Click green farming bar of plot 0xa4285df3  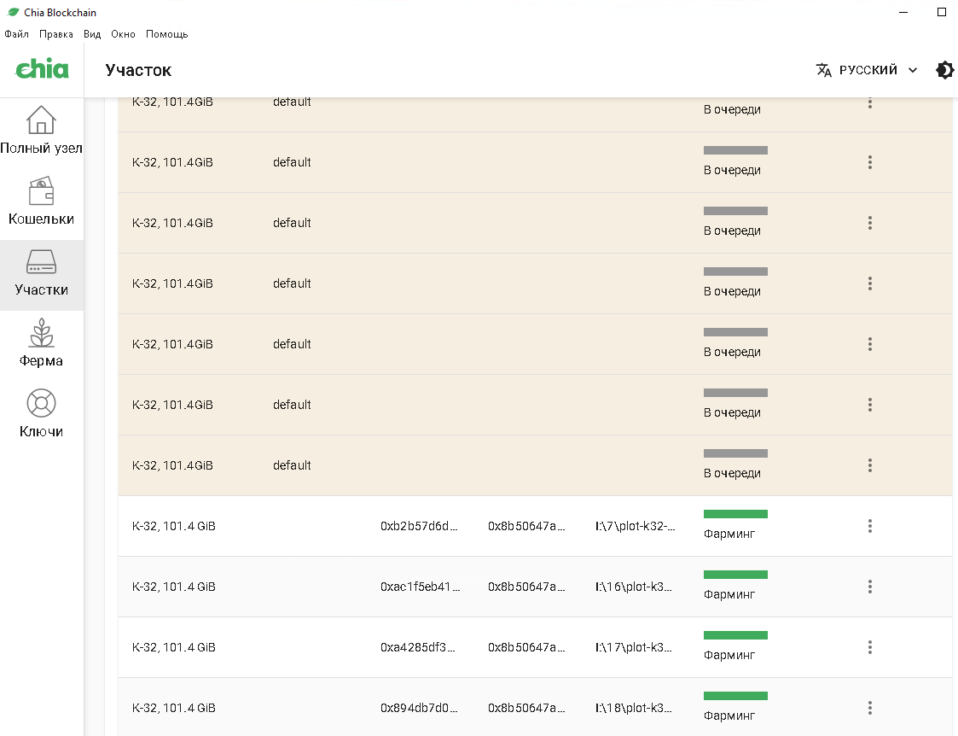(735, 635)
